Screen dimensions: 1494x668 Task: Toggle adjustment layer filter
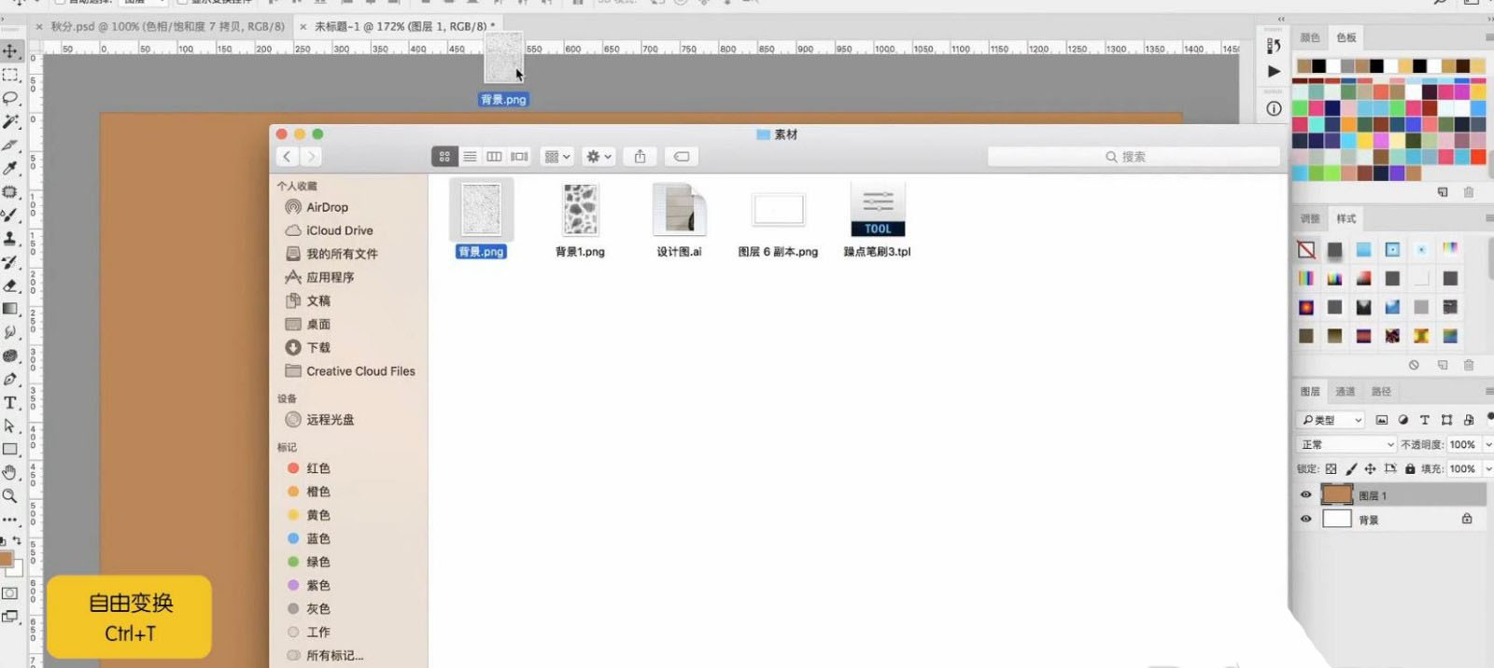pyautogui.click(x=1403, y=420)
